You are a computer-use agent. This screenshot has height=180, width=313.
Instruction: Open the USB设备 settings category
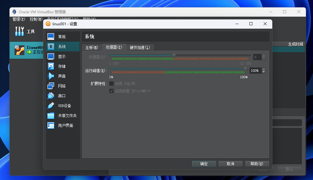pyautogui.click(x=65, y=106)
